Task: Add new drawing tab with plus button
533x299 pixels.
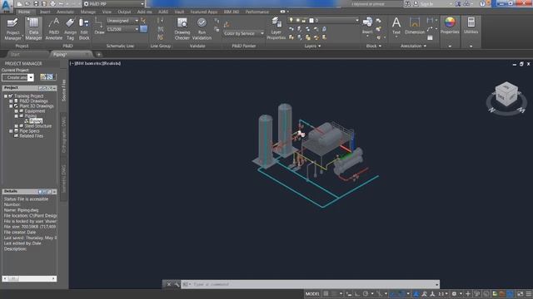Action: point(98,54)
